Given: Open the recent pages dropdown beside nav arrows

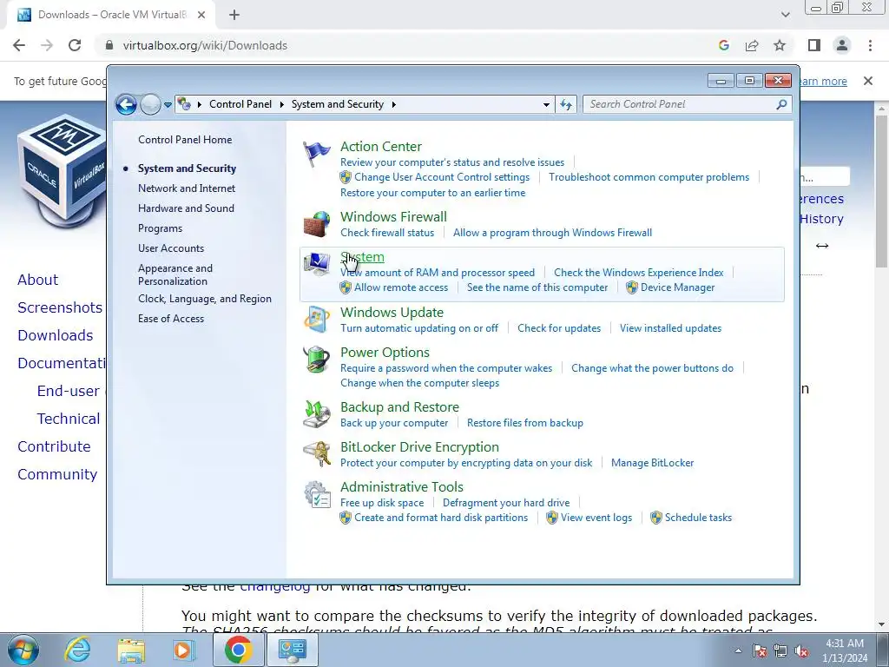Looking at the screenshot, I should [168, 105].
